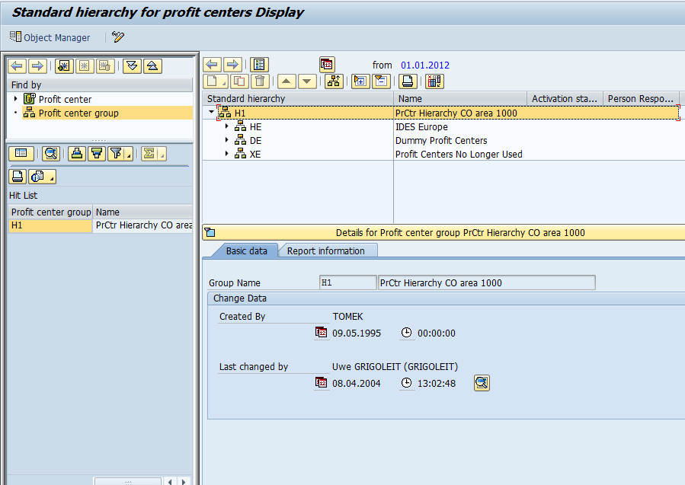685x485 pixels.
Task: Click the hierarchy graphic display icon
Action: (331, 81)
